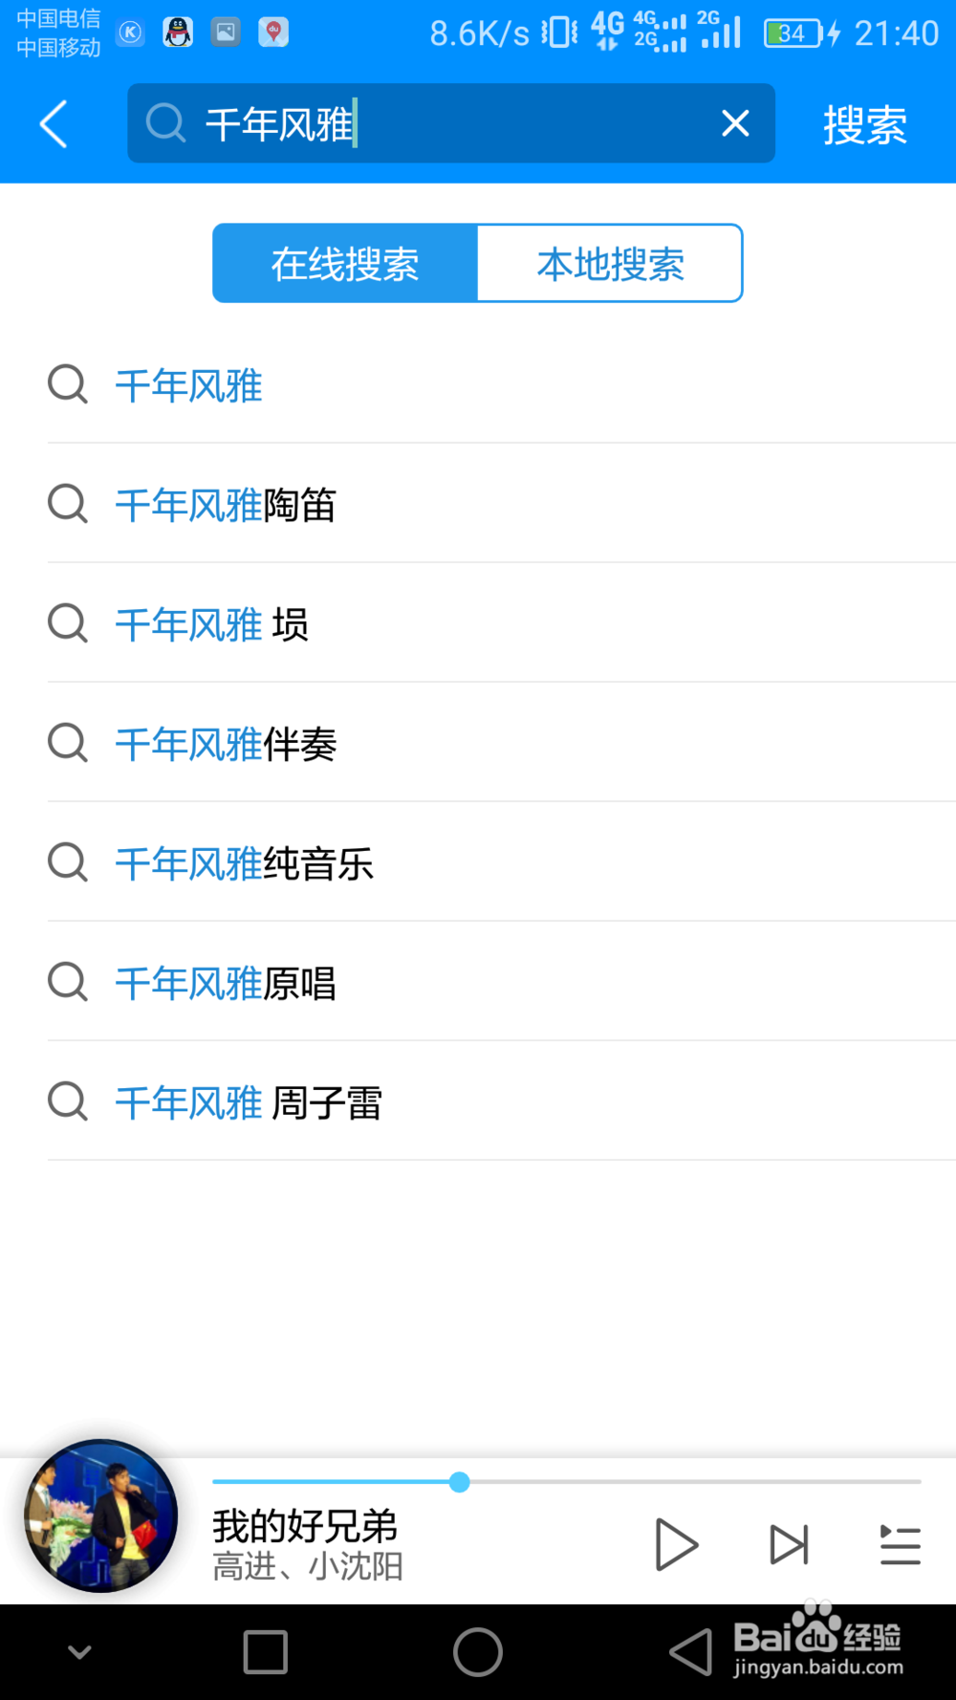Tap the back arrow icon
This screenshot has width=956, height=1700.
[x=54, y=124]
